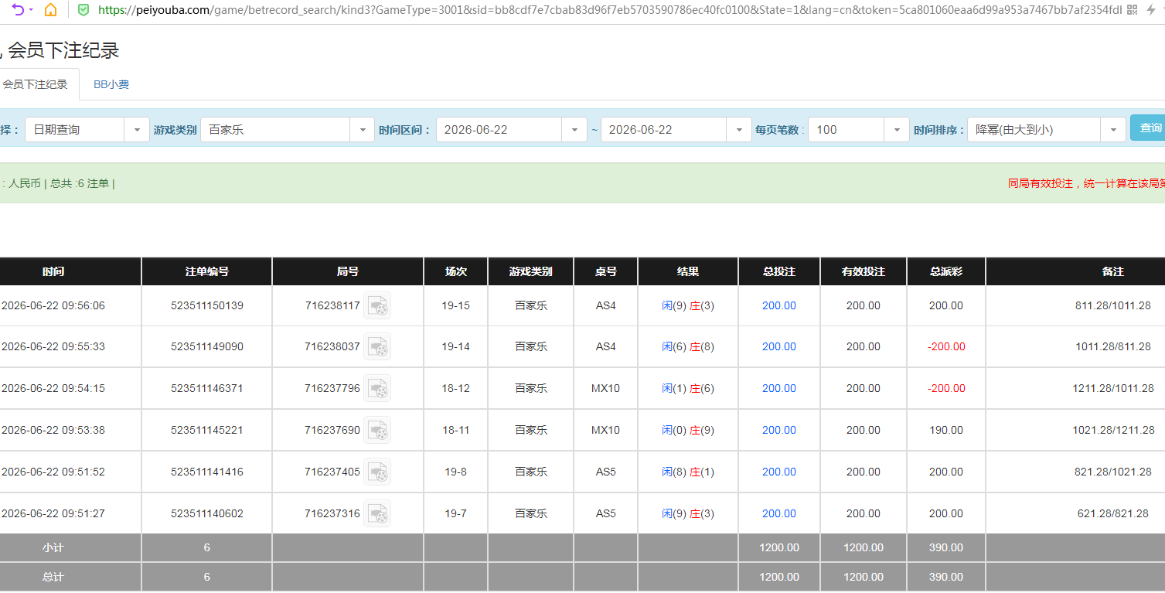The height and width of the screenshot is (593, 1165).
Task: Click the 有效投注 column header
Action: pos(864,271)
